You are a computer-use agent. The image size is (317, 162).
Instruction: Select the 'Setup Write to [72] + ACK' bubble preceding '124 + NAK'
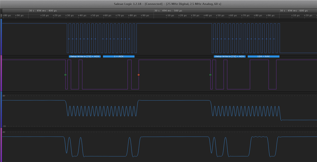(229, 56)
